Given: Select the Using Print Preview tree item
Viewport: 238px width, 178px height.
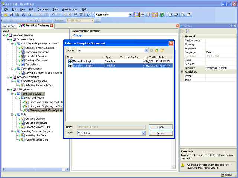Looking at the screenshot, I should pos(36,56).
